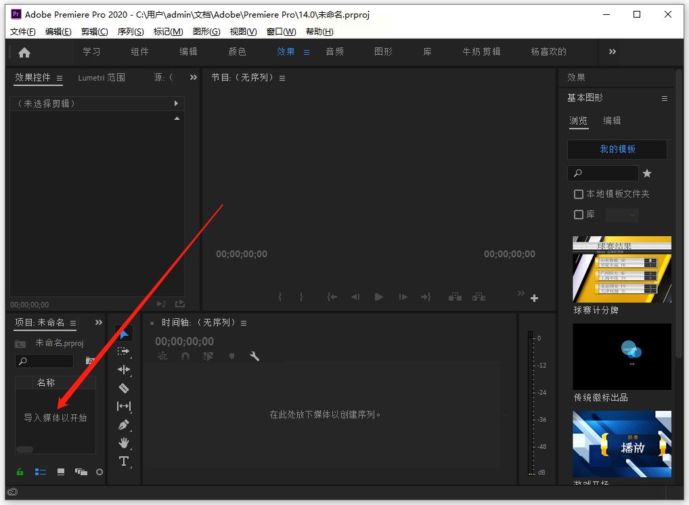Image resolution: width=689 pixels, height=505 pixels.
Task: Select the Pen tool in toolbar
Action: tap(123, 424)
